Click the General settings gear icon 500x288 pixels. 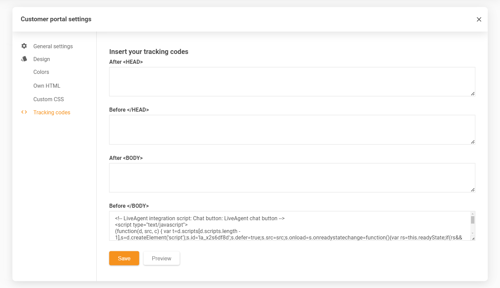(x=24, y=46)
